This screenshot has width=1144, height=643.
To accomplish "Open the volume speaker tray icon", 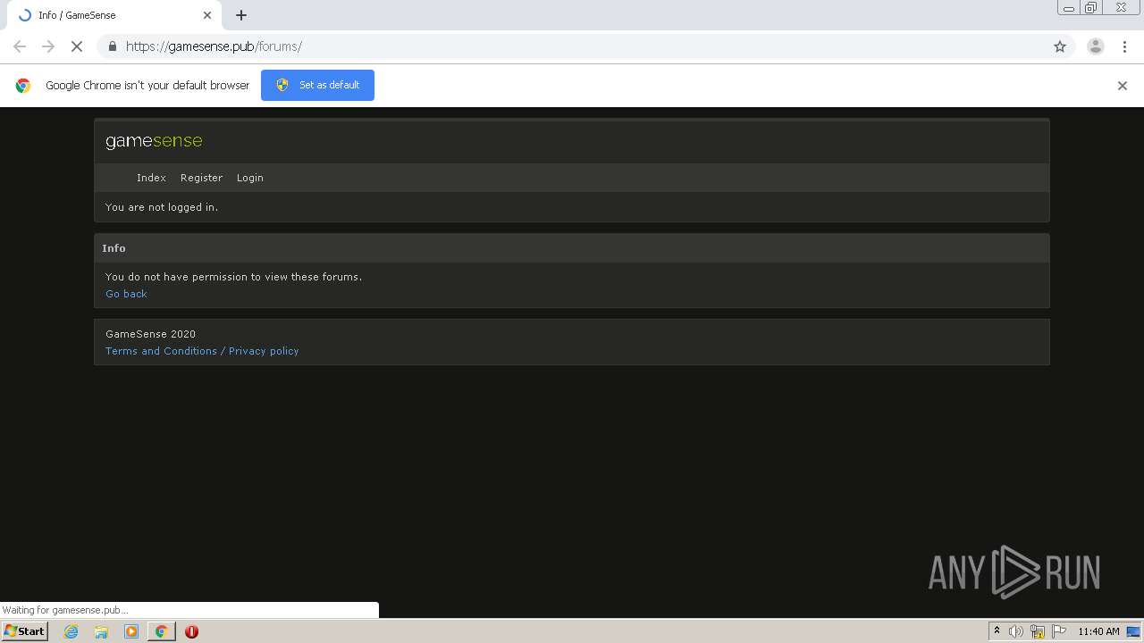I will click(x=1016, y=631).
